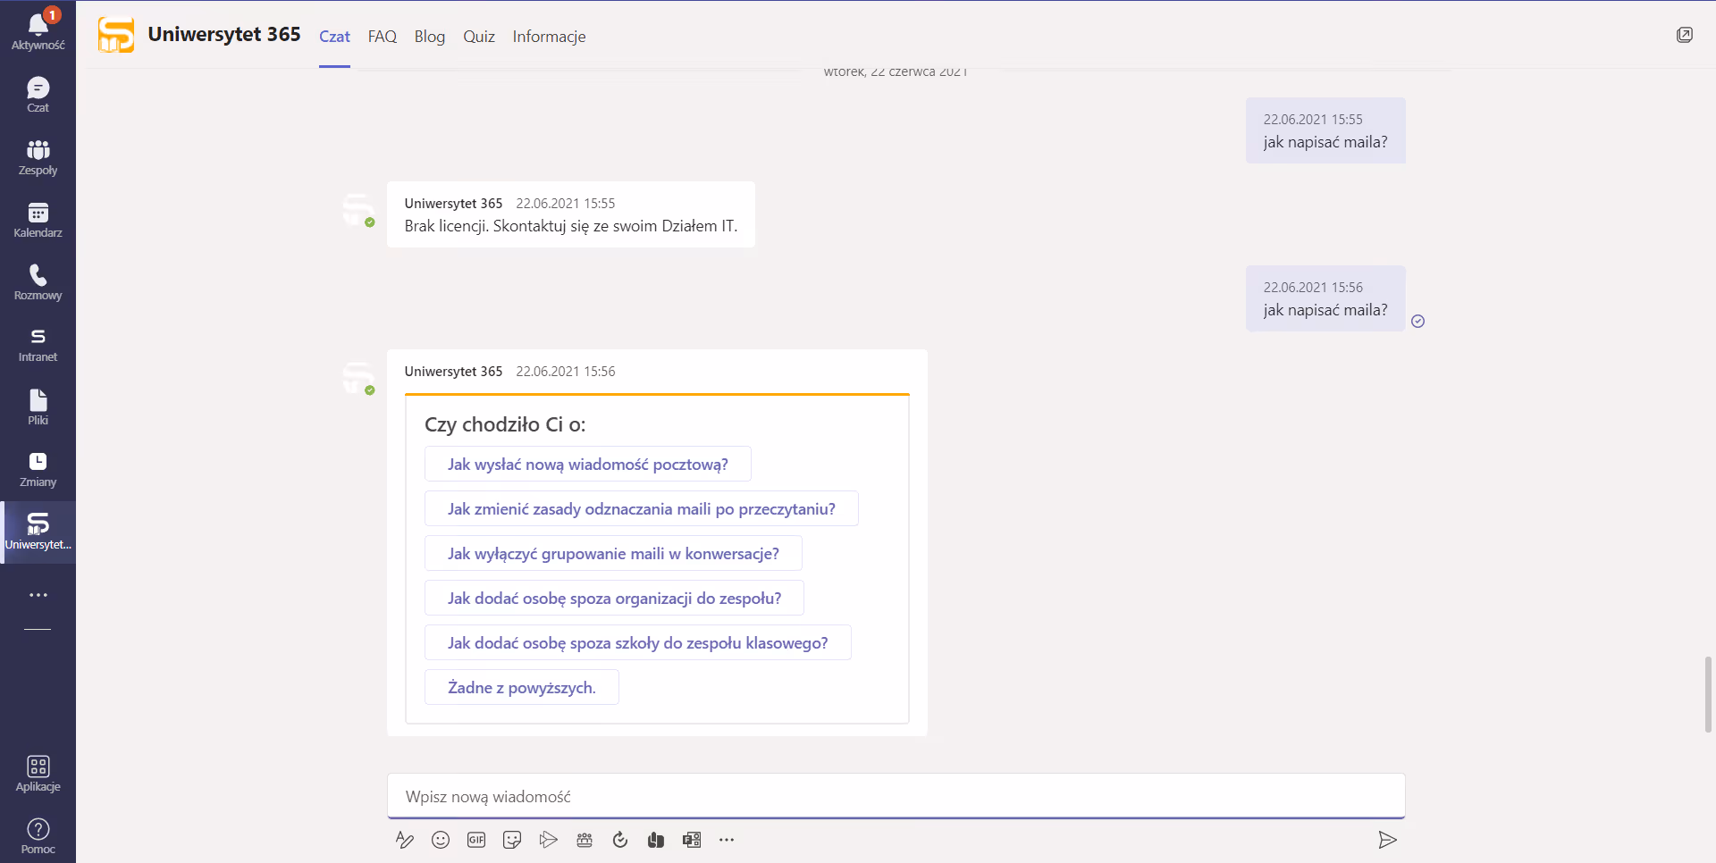Choose 'Jak zmienić zasady odznaczania maili po przeczytaniu?'

[642, 509]
